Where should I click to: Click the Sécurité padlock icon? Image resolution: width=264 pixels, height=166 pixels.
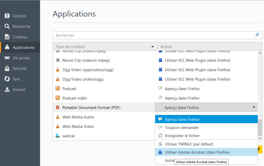[x=7, y=68]
